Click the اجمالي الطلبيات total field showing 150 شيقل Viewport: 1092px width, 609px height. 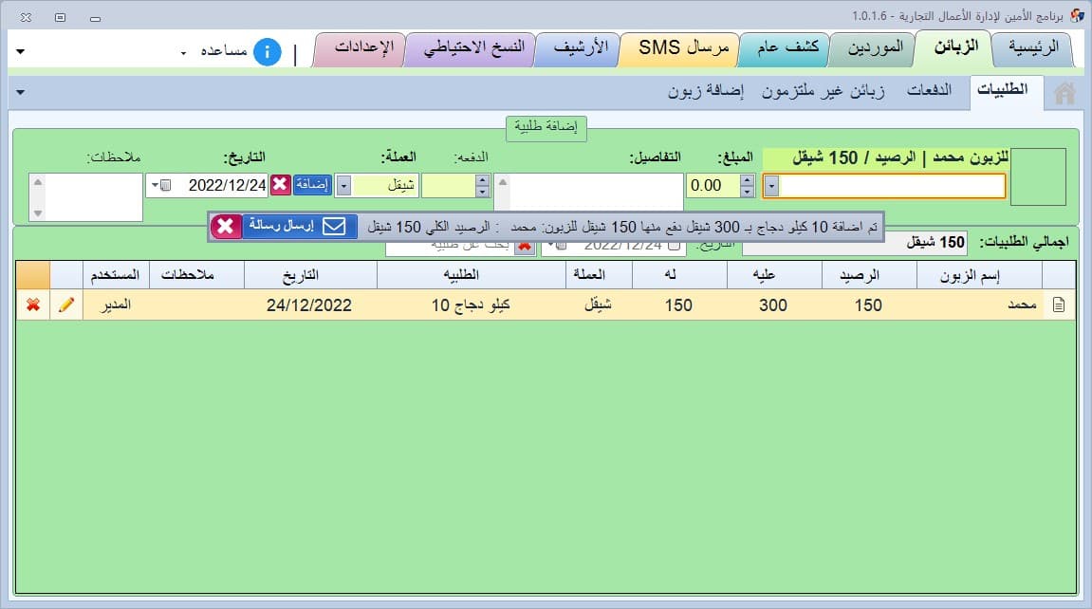[x=855, y=243]
